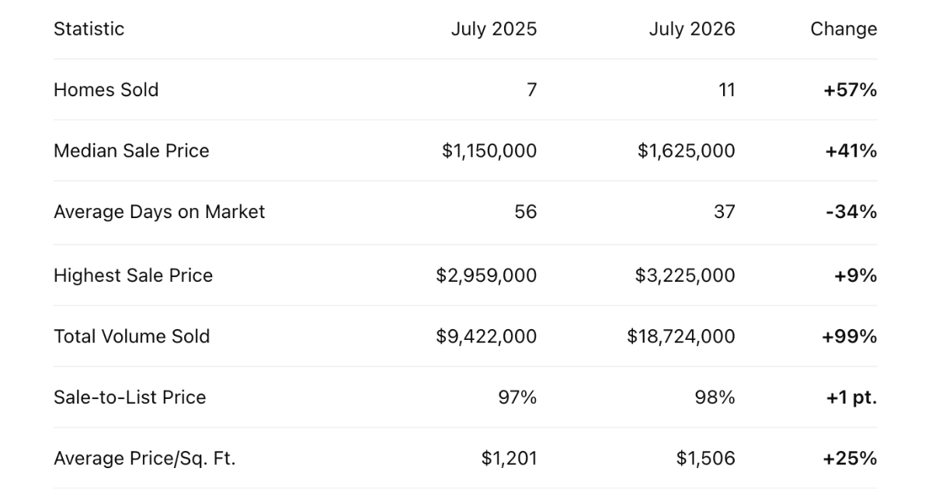932x489 pixels.
Task: Click the +57% change value
Action: pos(850,90)
